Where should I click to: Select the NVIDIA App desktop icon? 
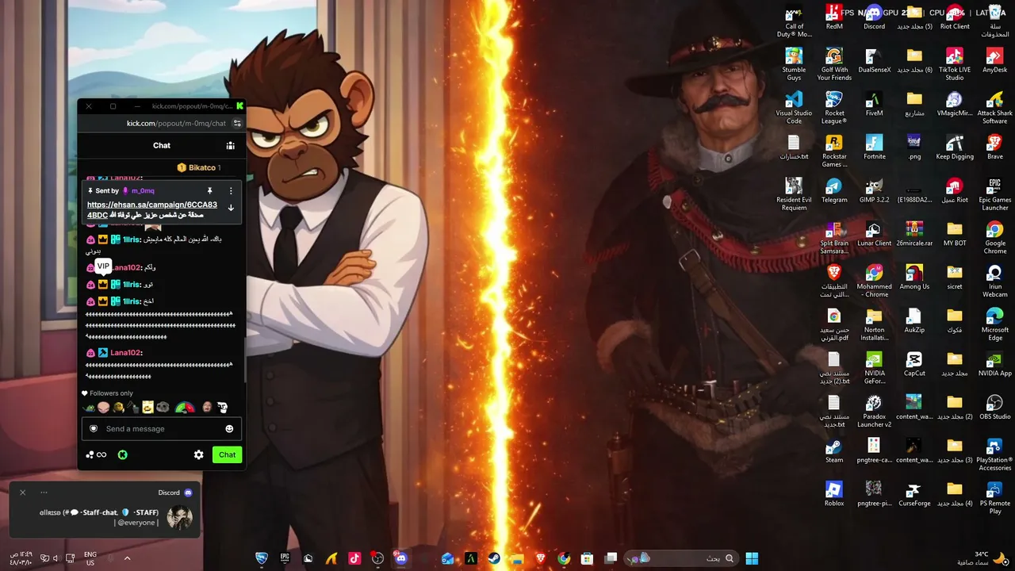click(995, 366)
